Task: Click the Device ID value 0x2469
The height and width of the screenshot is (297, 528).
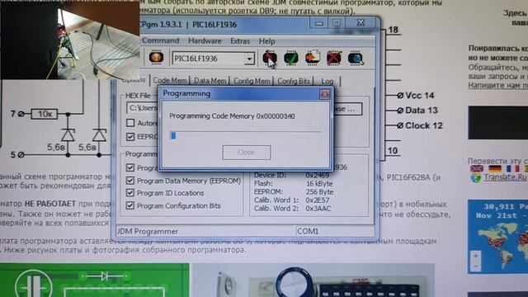Action: pos(317,176)
